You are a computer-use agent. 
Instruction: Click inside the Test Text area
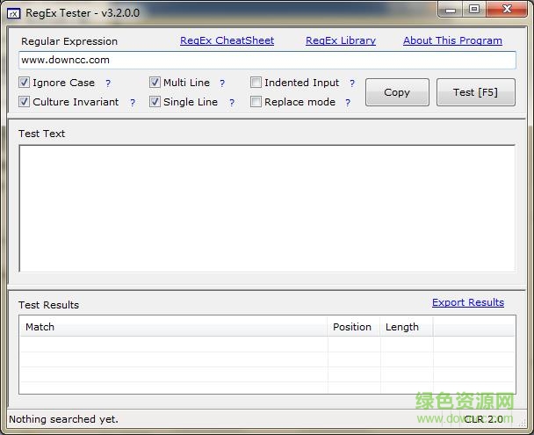(x=267, y=208)
